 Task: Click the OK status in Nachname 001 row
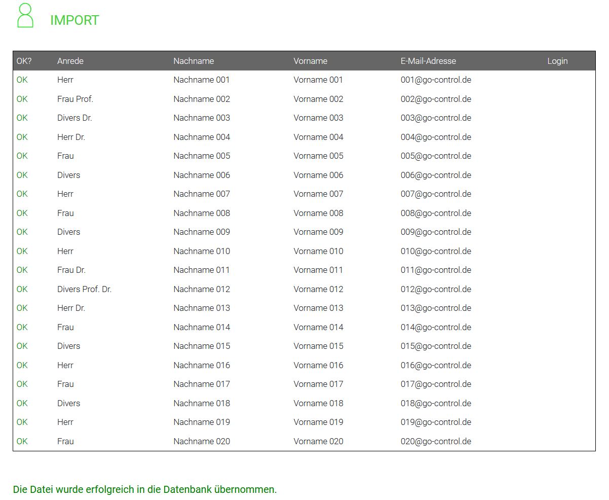22,80
